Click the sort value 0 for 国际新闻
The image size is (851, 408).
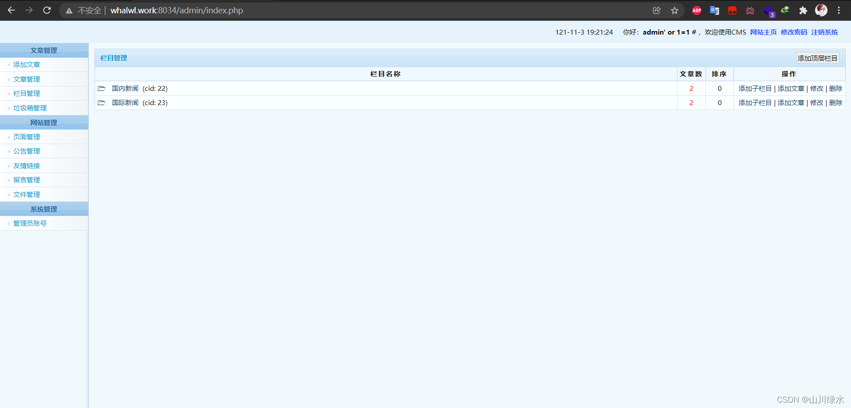(720, 102)
